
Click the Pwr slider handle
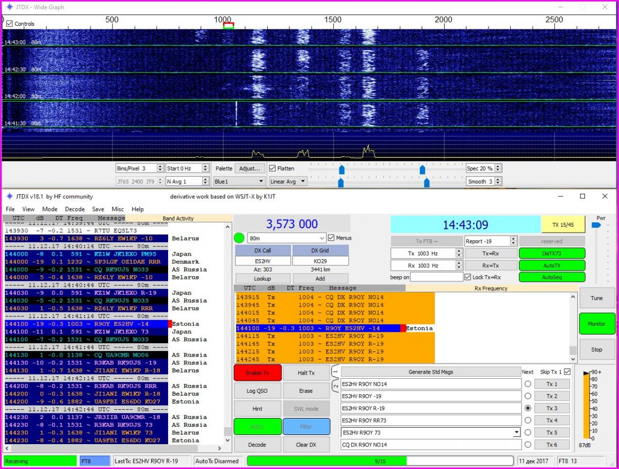pos(596,225)
